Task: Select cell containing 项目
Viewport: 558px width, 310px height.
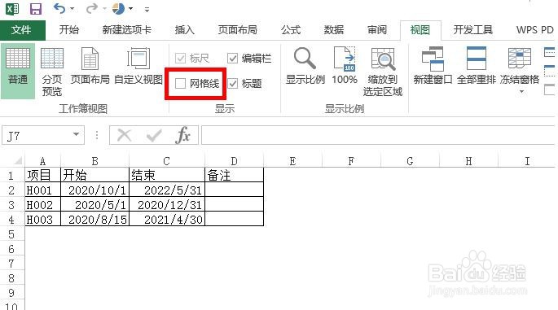Action: click(x=42, y=175)
